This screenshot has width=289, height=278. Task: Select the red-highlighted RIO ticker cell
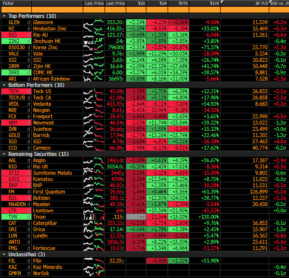click(14, 35)
